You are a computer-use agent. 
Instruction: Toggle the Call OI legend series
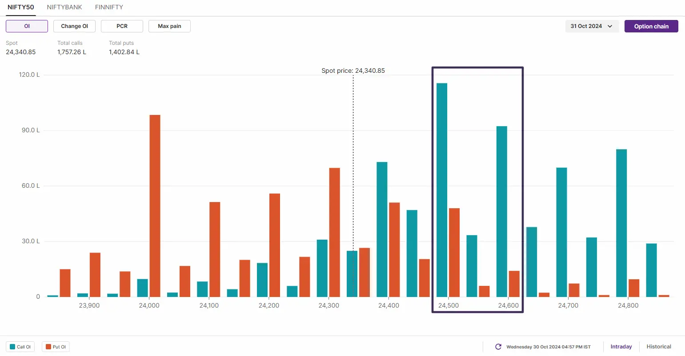(x=20, y=347)
